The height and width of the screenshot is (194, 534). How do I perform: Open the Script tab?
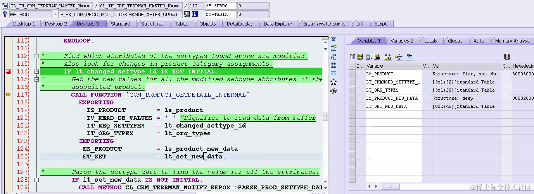point(380,24)
